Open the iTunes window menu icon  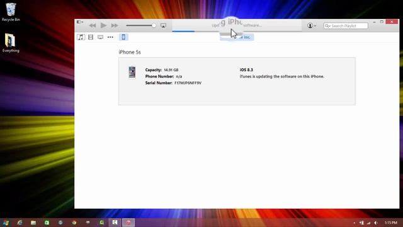click(x=80, y=22)
